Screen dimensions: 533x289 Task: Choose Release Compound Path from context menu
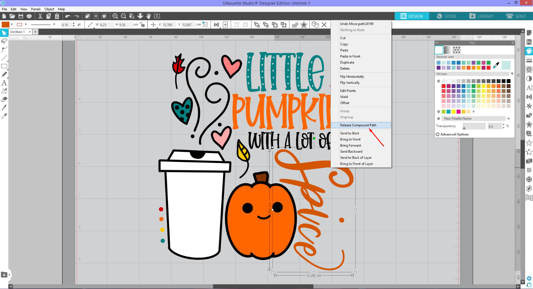(358, 125)
